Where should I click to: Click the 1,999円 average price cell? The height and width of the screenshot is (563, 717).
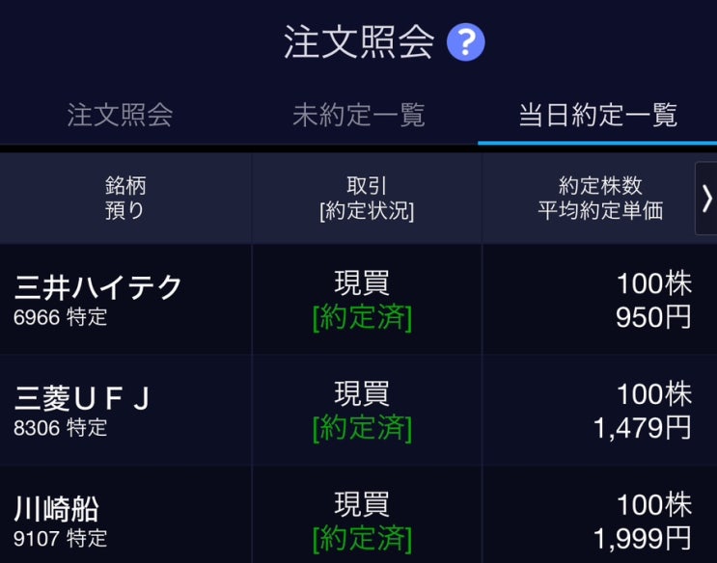642,537
